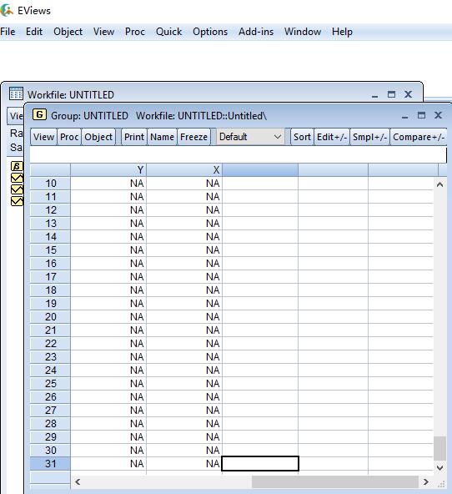Open the File menu

[8, 32]
